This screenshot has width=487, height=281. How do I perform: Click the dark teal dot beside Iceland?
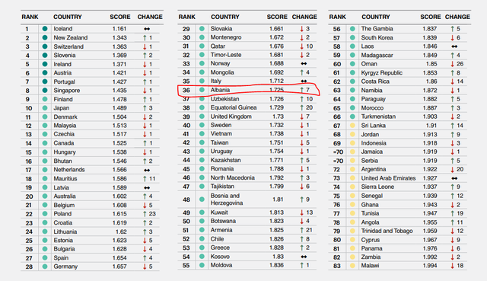pos(45,29)
